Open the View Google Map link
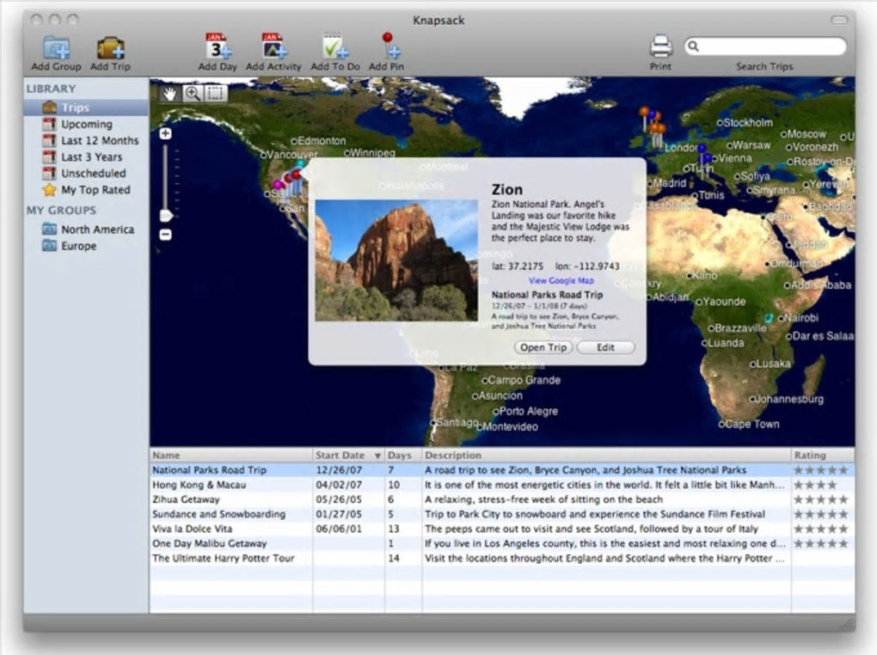 (x=561, y=280)
